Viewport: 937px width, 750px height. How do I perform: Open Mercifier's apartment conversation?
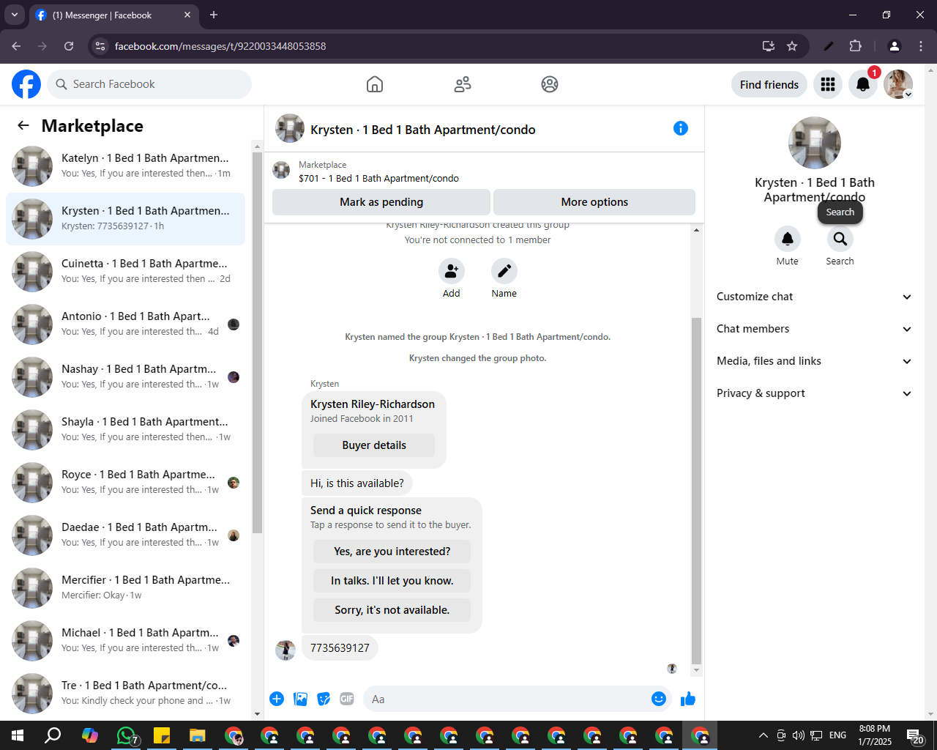(126, 588)
